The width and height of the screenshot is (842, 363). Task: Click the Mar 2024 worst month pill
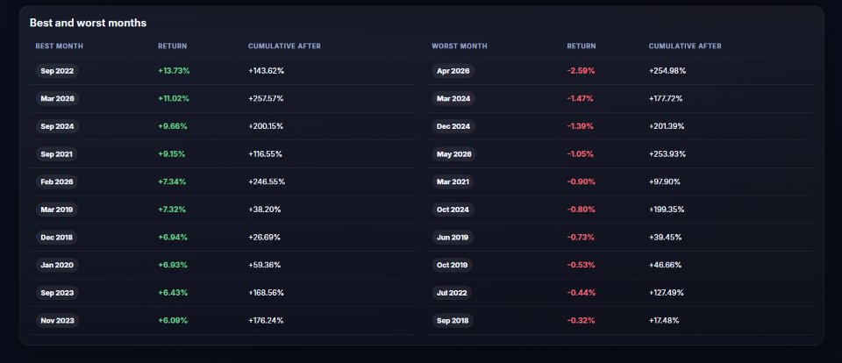pyautogui.click(x=453, y=99)
